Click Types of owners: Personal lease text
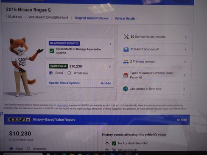Screen dimensions: 207x155 point(152,75)
